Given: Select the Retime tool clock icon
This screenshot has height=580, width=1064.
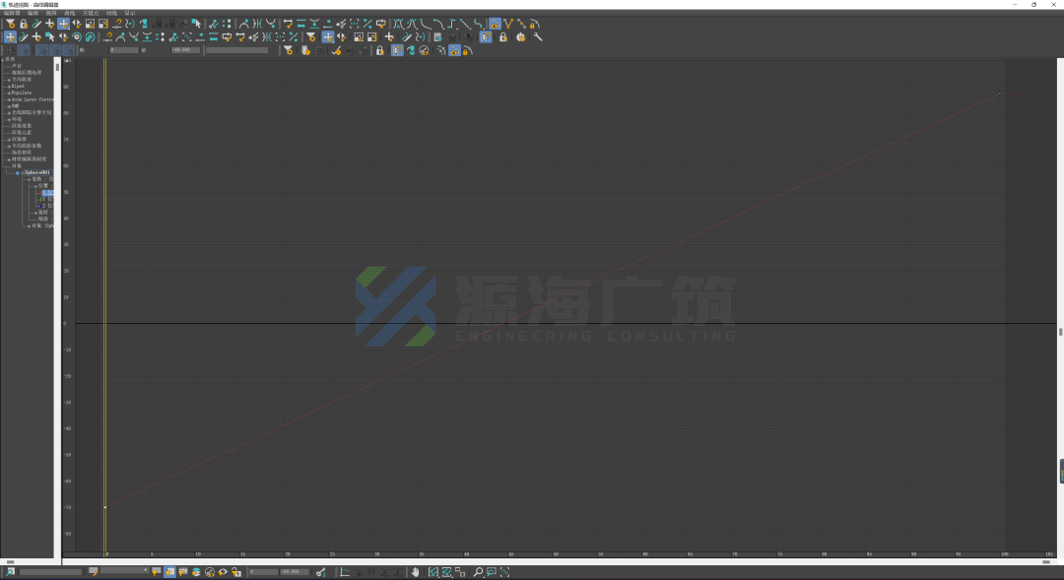Looking at the screenshot, I should [x=77, y=37].
